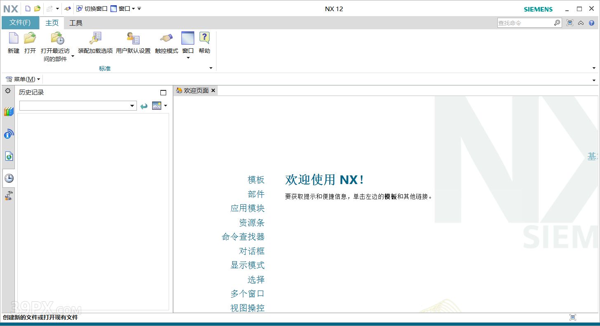Maximize the 历史记录 panel square button
Screen dimensions: 600x326
coord(163,93)
